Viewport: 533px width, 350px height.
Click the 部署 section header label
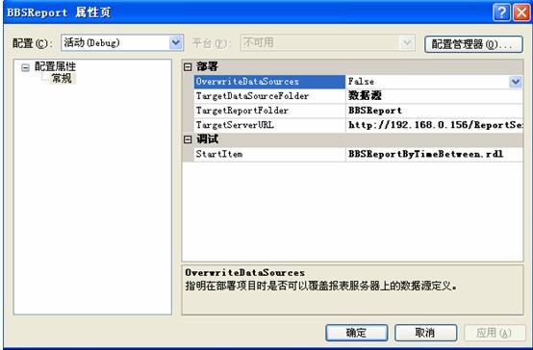208,66
